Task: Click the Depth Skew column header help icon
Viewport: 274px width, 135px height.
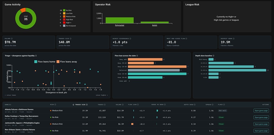Action: (195, 105)
